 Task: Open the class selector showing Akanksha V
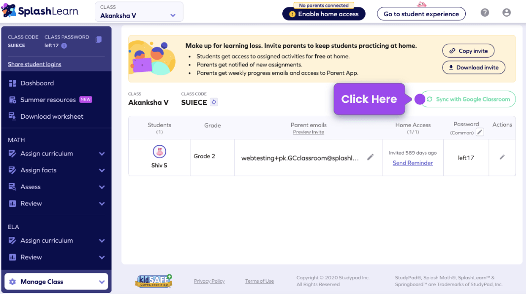138,12
